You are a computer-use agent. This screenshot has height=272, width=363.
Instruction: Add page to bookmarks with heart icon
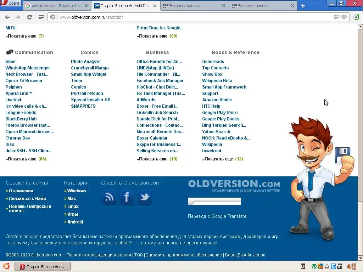(344, 17)
